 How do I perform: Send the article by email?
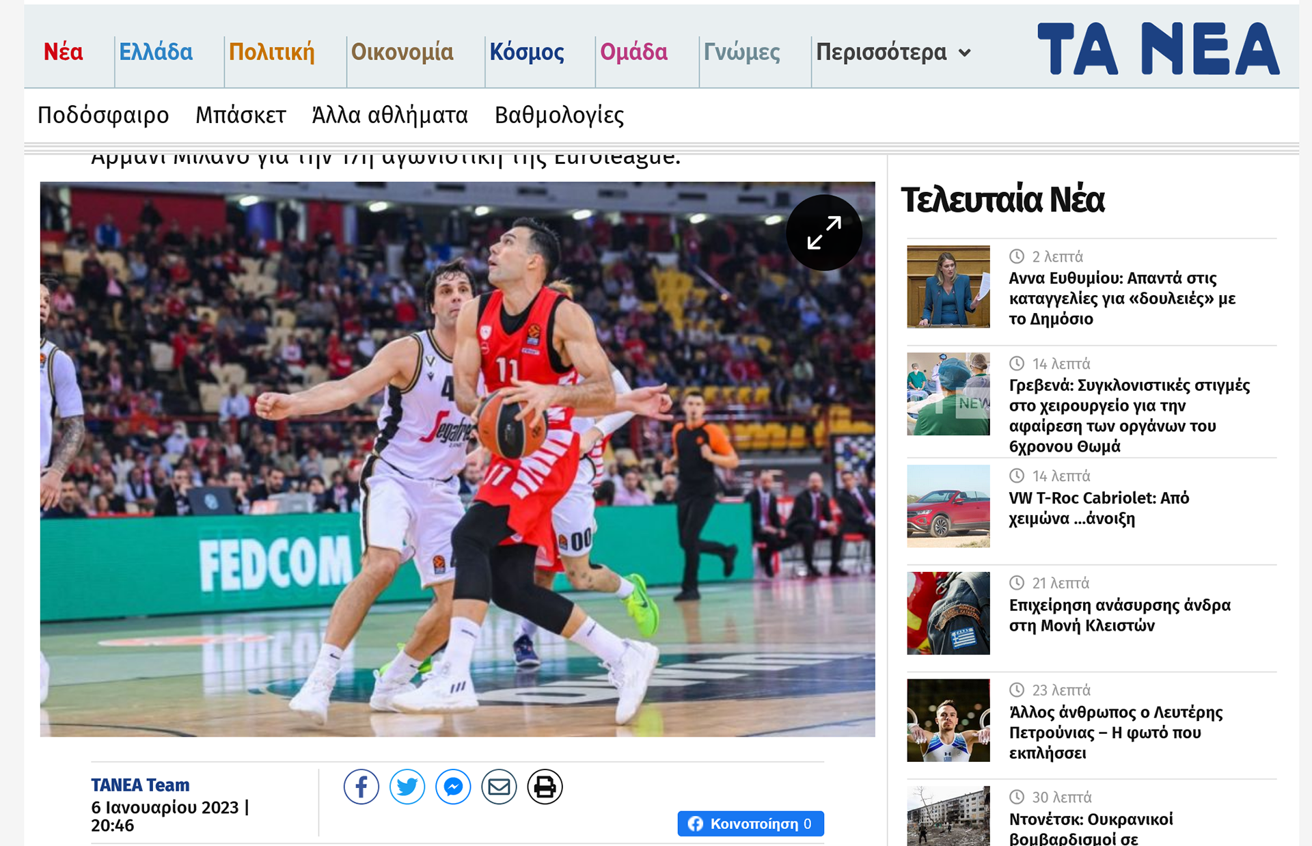coord(499,787)
